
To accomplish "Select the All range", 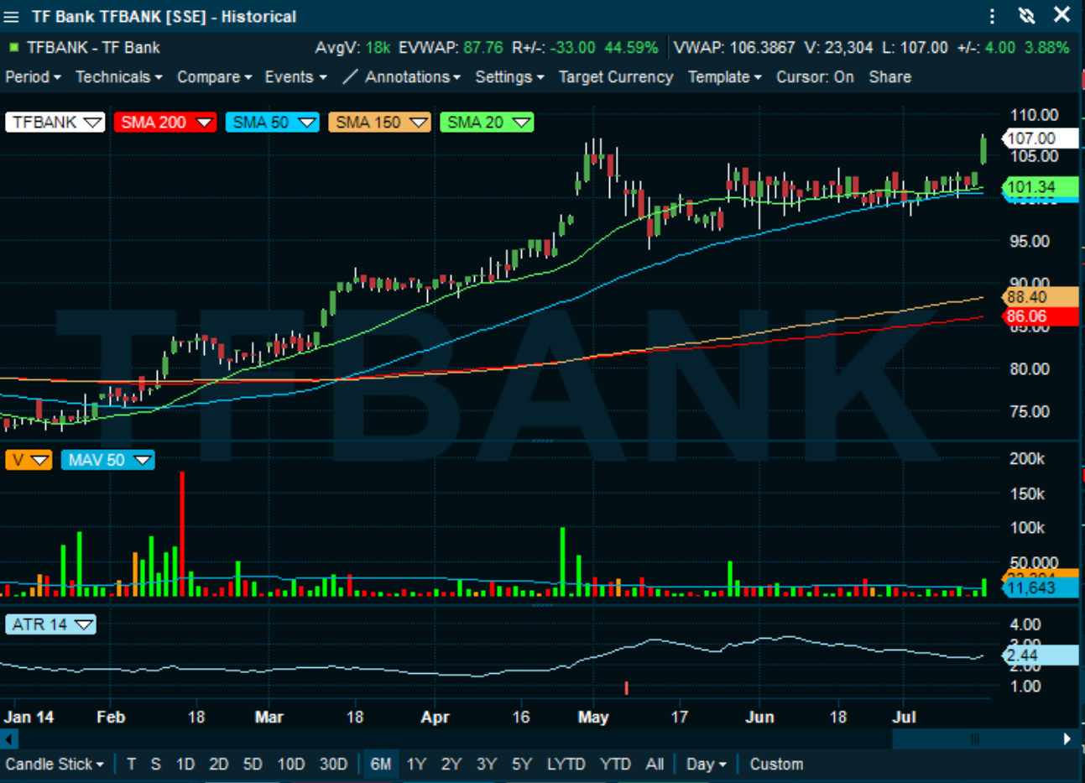I will click(655, 765).
